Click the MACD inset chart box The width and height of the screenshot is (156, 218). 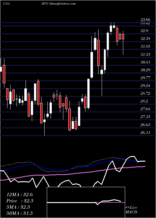86,202
